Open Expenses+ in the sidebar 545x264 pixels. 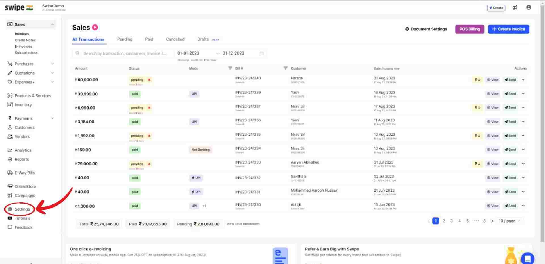pyautogui.click(x=25, y=82)
